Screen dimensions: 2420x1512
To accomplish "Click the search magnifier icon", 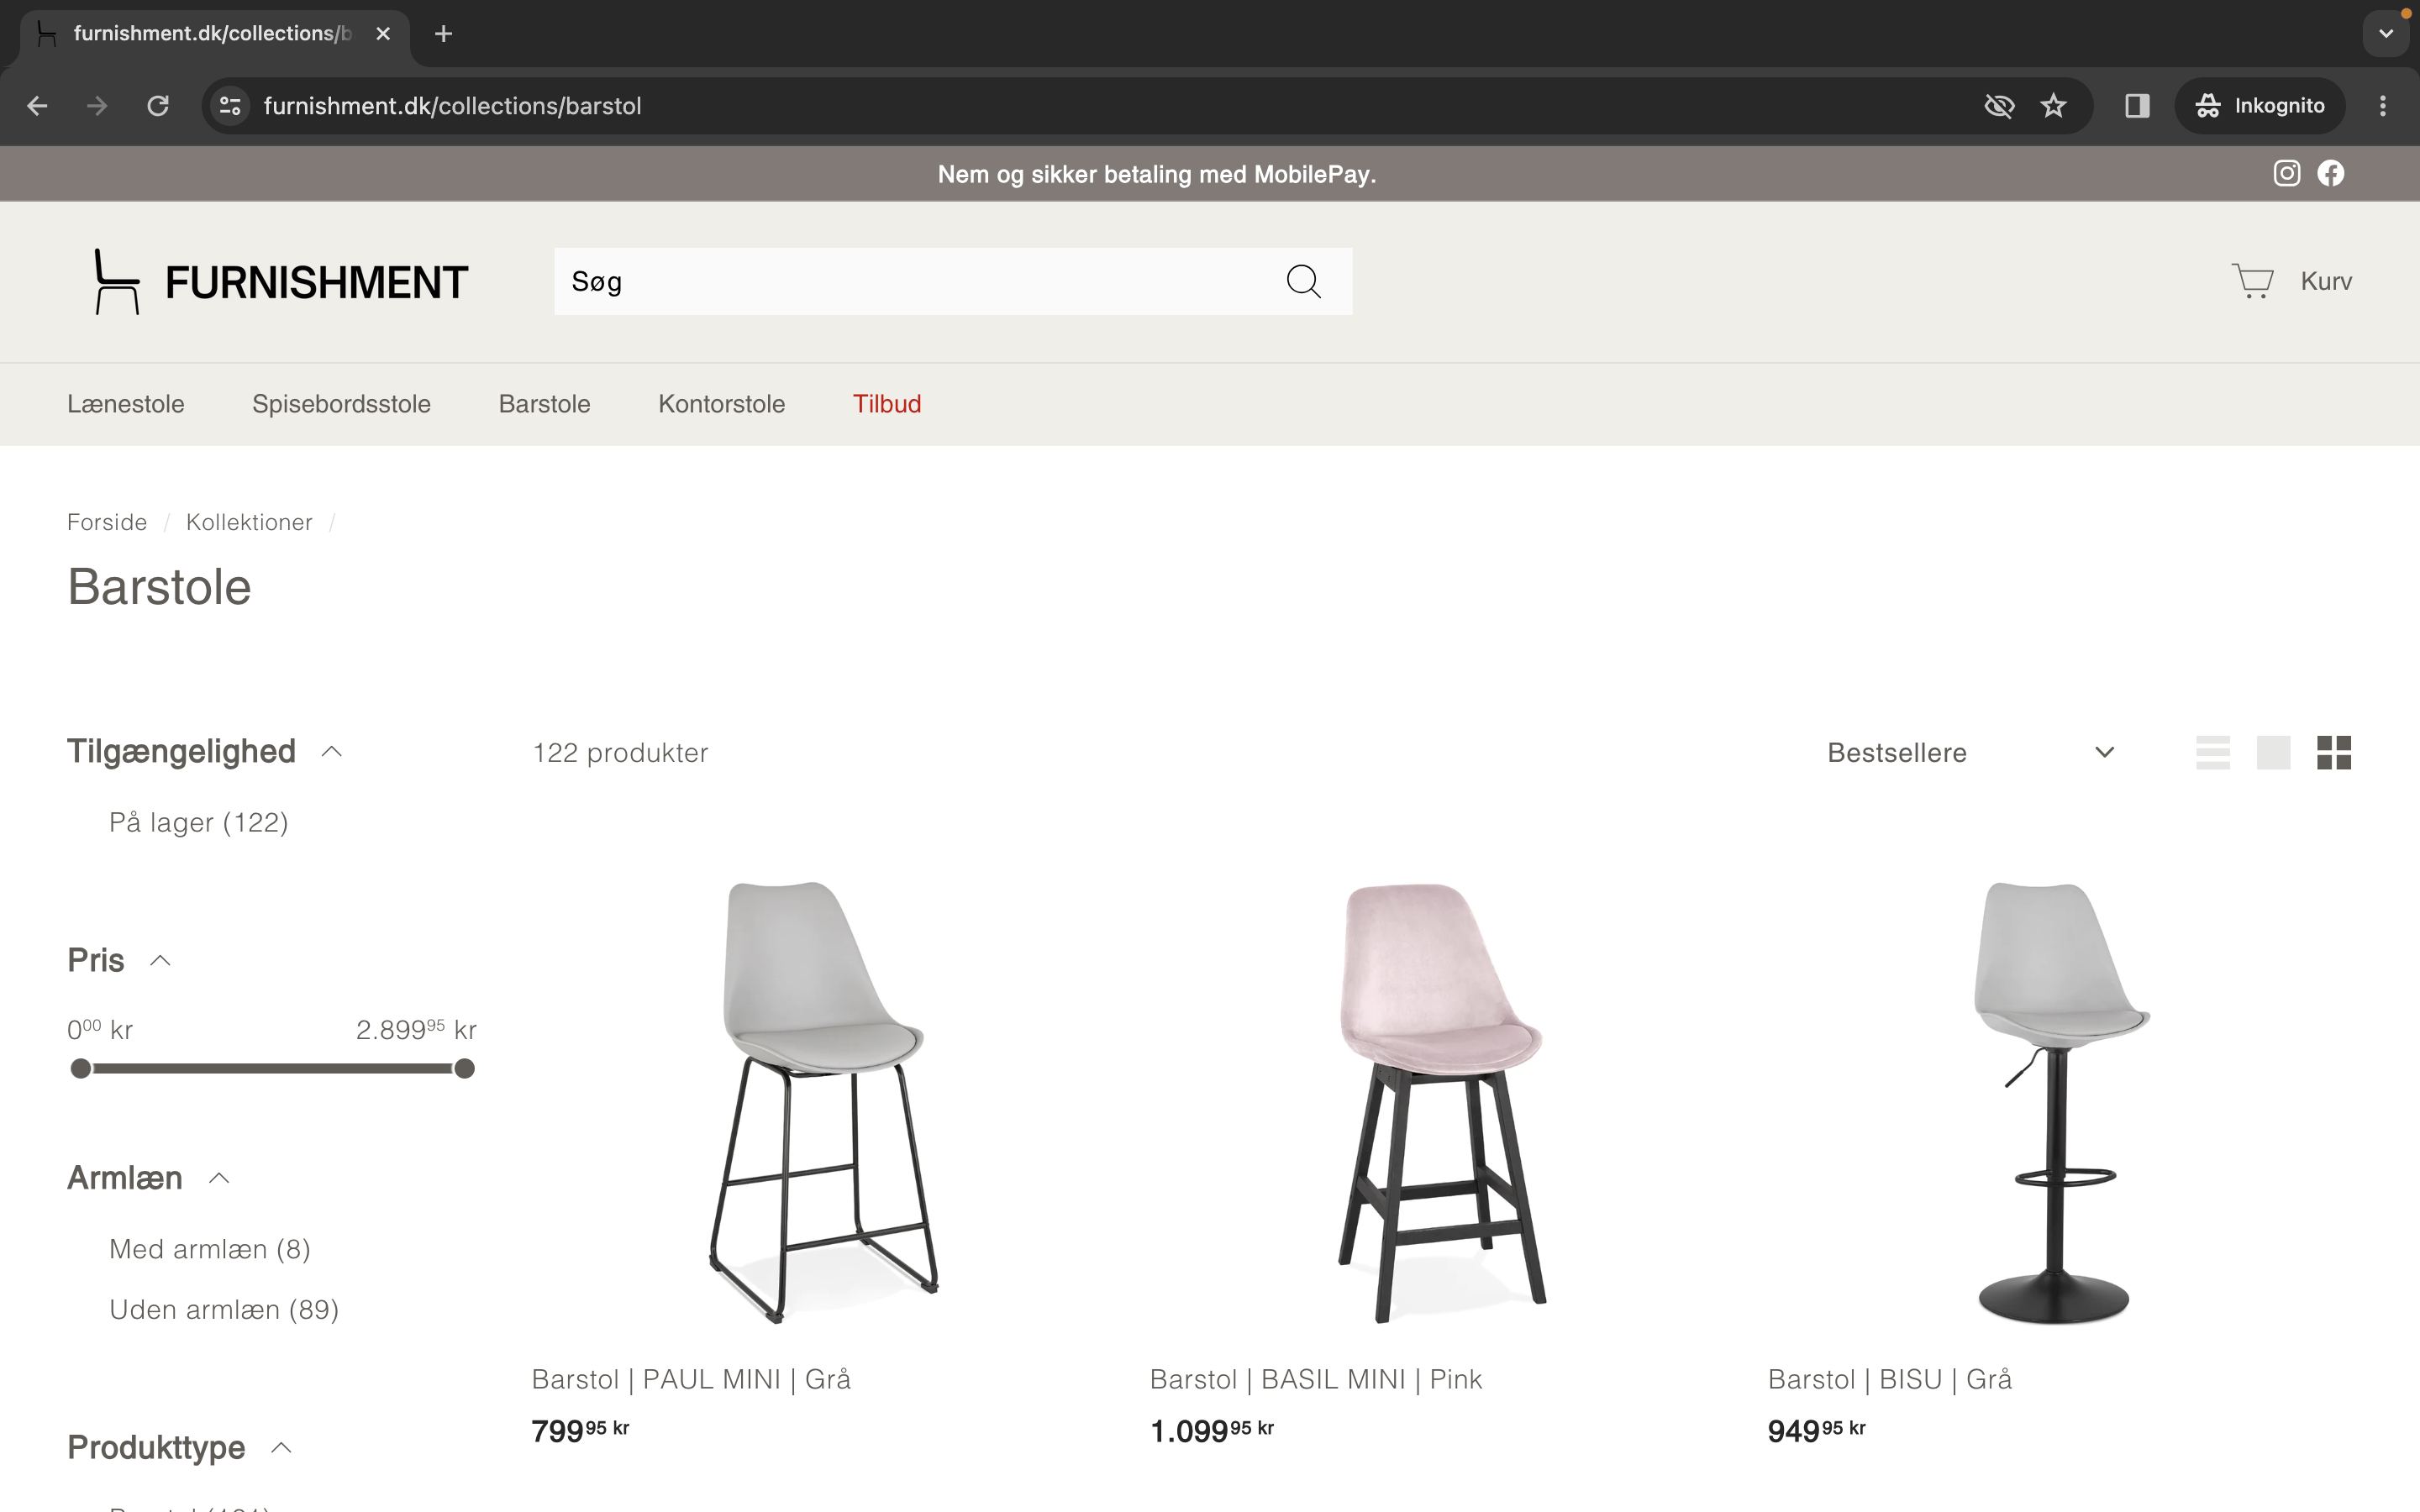I will 1303,281.
